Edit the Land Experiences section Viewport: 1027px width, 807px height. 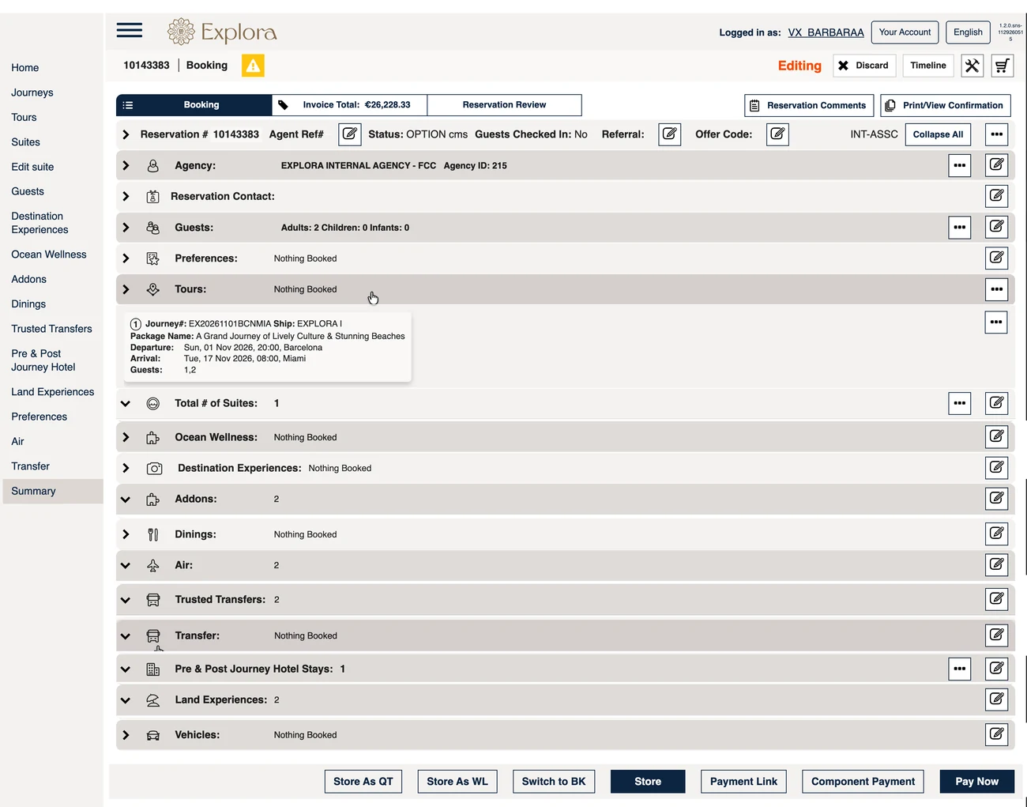(x=997, y=700)
